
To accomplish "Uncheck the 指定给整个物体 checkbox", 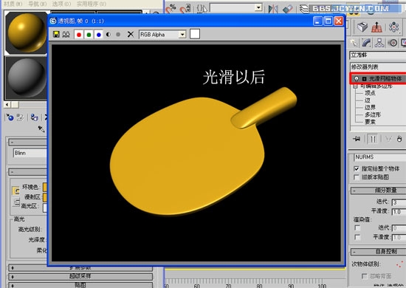I will tap(357, 169).
